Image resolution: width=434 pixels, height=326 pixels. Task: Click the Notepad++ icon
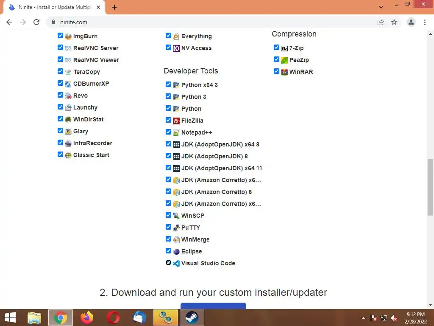pos(176,133)
